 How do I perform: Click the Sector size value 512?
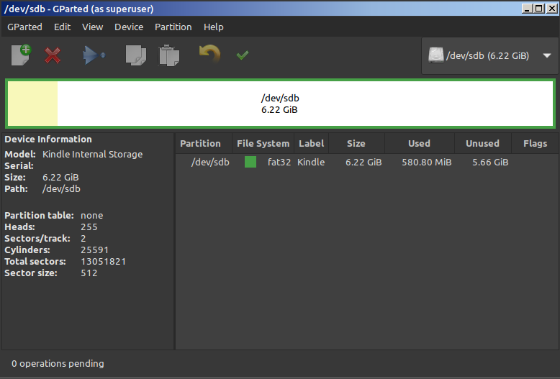[89, 273]
